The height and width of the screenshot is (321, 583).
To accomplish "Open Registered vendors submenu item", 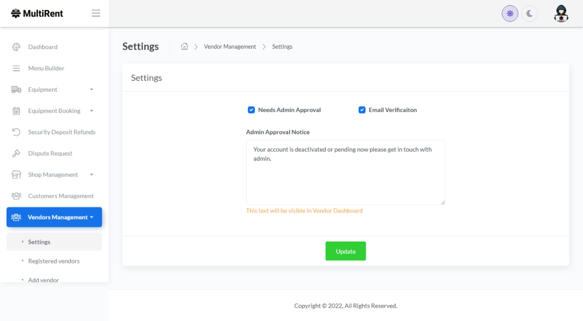I will 54,261.
